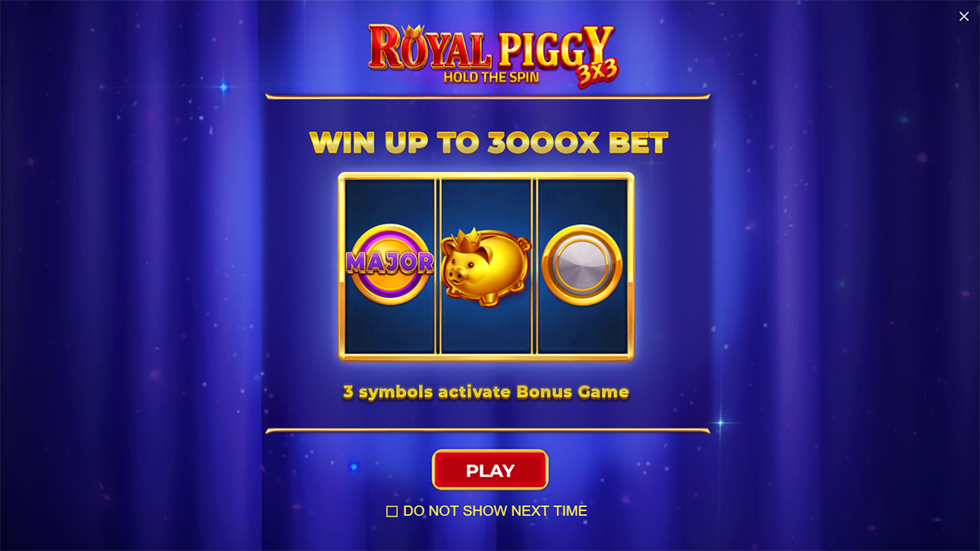The height and width of the screenshot is (551, 980).
Task: Click the DO NOT SHOW NEXT TIME label
Action: pos(495,511)
